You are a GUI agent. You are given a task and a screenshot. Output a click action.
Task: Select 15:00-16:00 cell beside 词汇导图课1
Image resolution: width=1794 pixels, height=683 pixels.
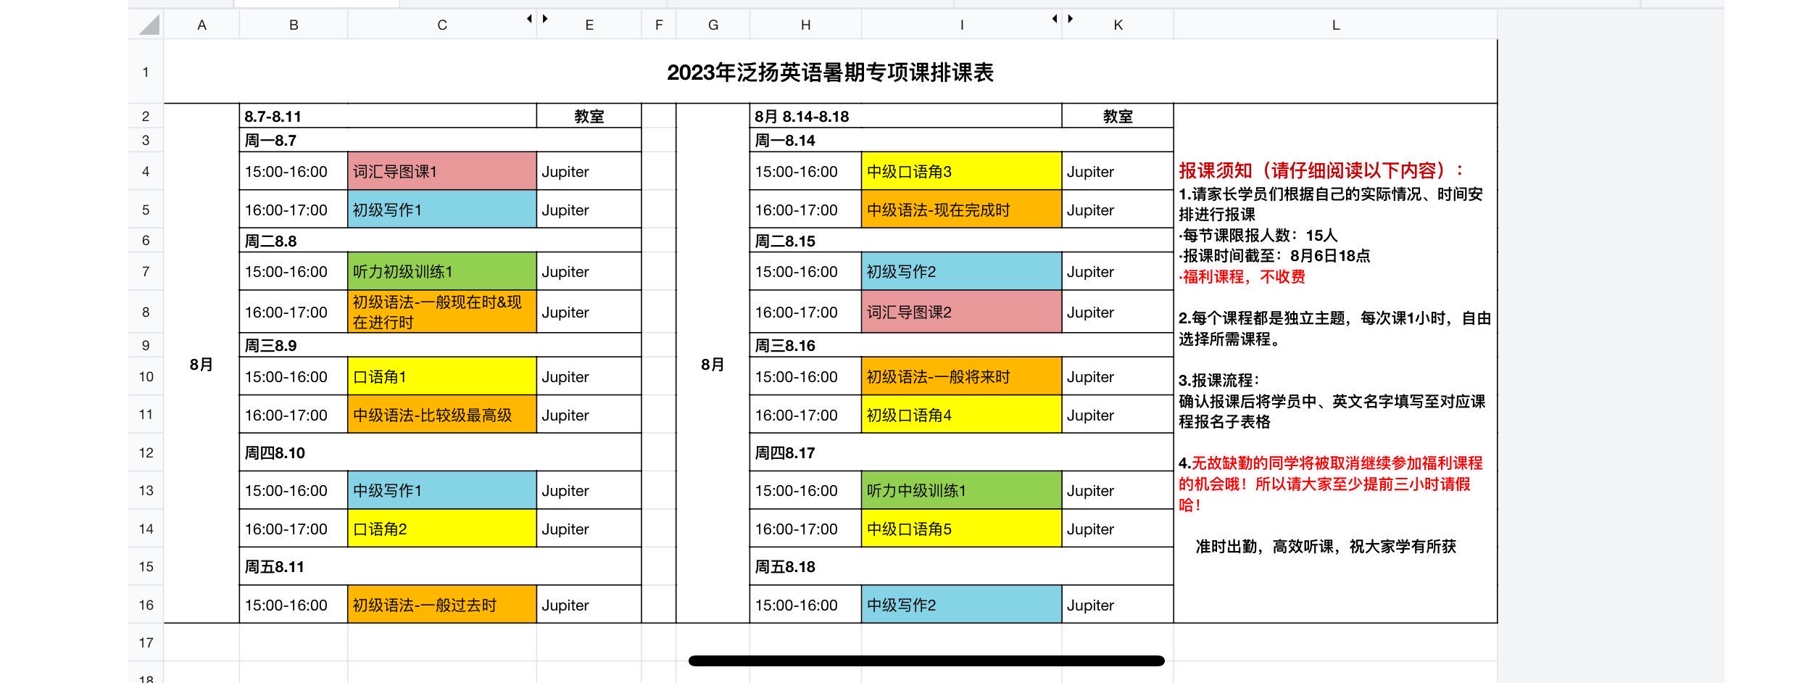point(294,171)
